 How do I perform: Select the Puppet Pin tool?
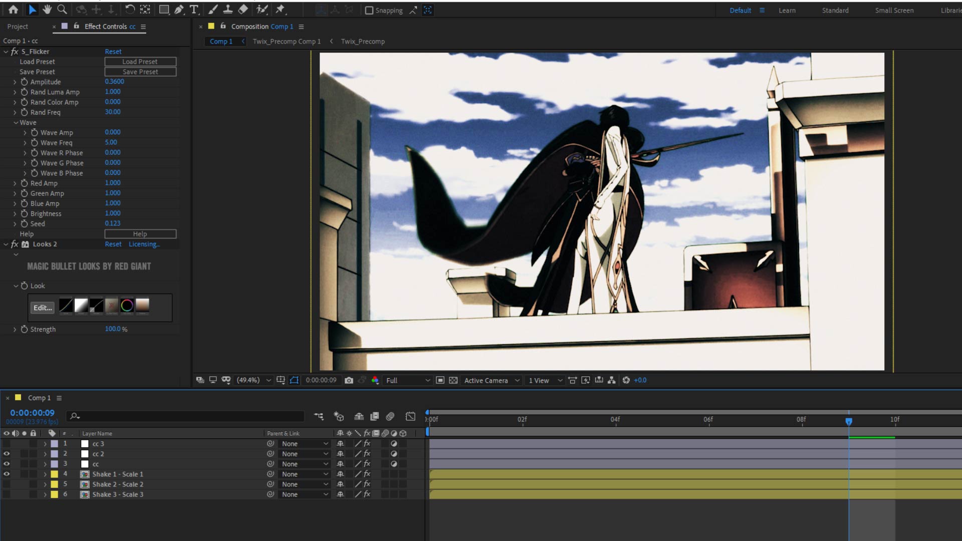pos(280,10)
